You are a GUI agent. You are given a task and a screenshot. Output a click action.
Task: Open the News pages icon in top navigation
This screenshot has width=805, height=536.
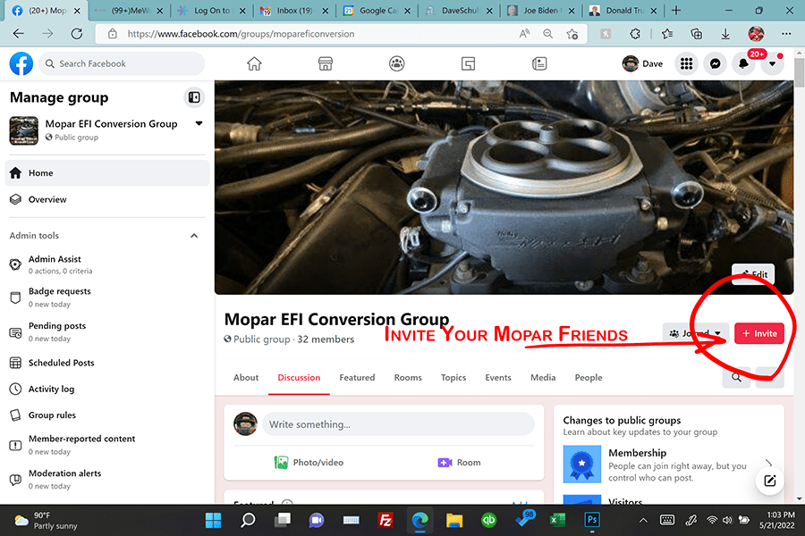click(539, 63)
